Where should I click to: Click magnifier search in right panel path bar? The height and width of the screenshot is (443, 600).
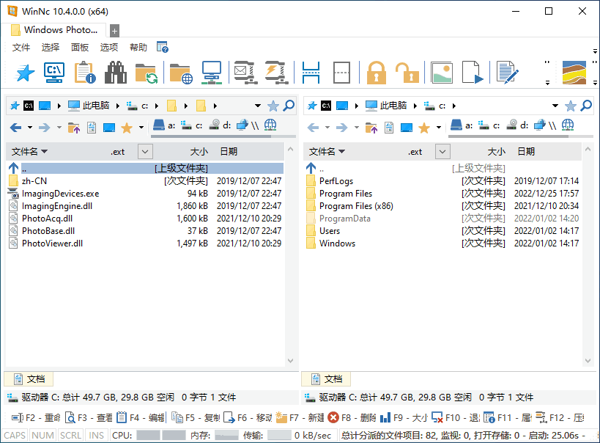click(x=586, y=106)
